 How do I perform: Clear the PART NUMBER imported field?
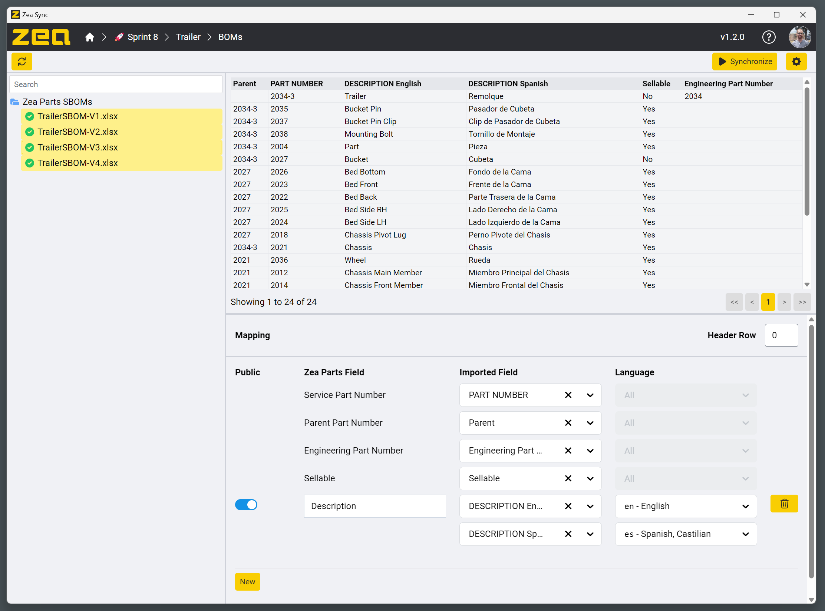(568, 395)
